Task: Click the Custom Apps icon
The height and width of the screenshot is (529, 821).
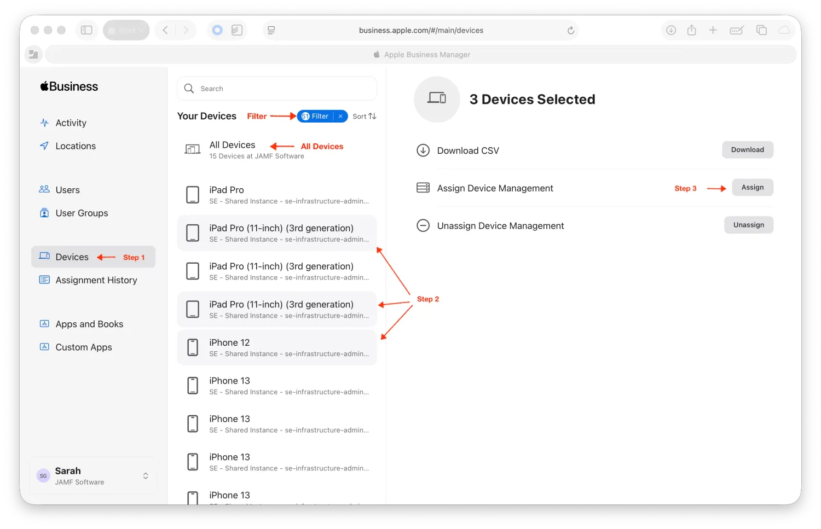Action: point(44,347)
